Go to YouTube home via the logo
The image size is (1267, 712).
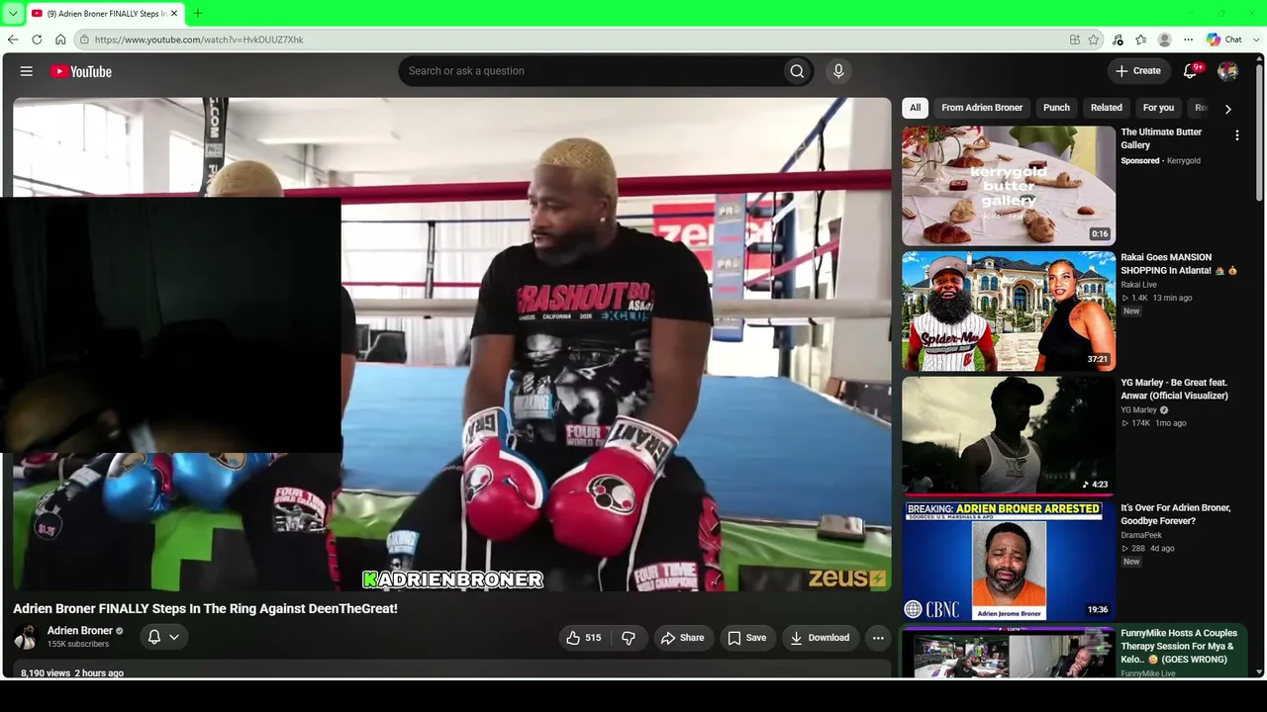[x=81, y=71]
